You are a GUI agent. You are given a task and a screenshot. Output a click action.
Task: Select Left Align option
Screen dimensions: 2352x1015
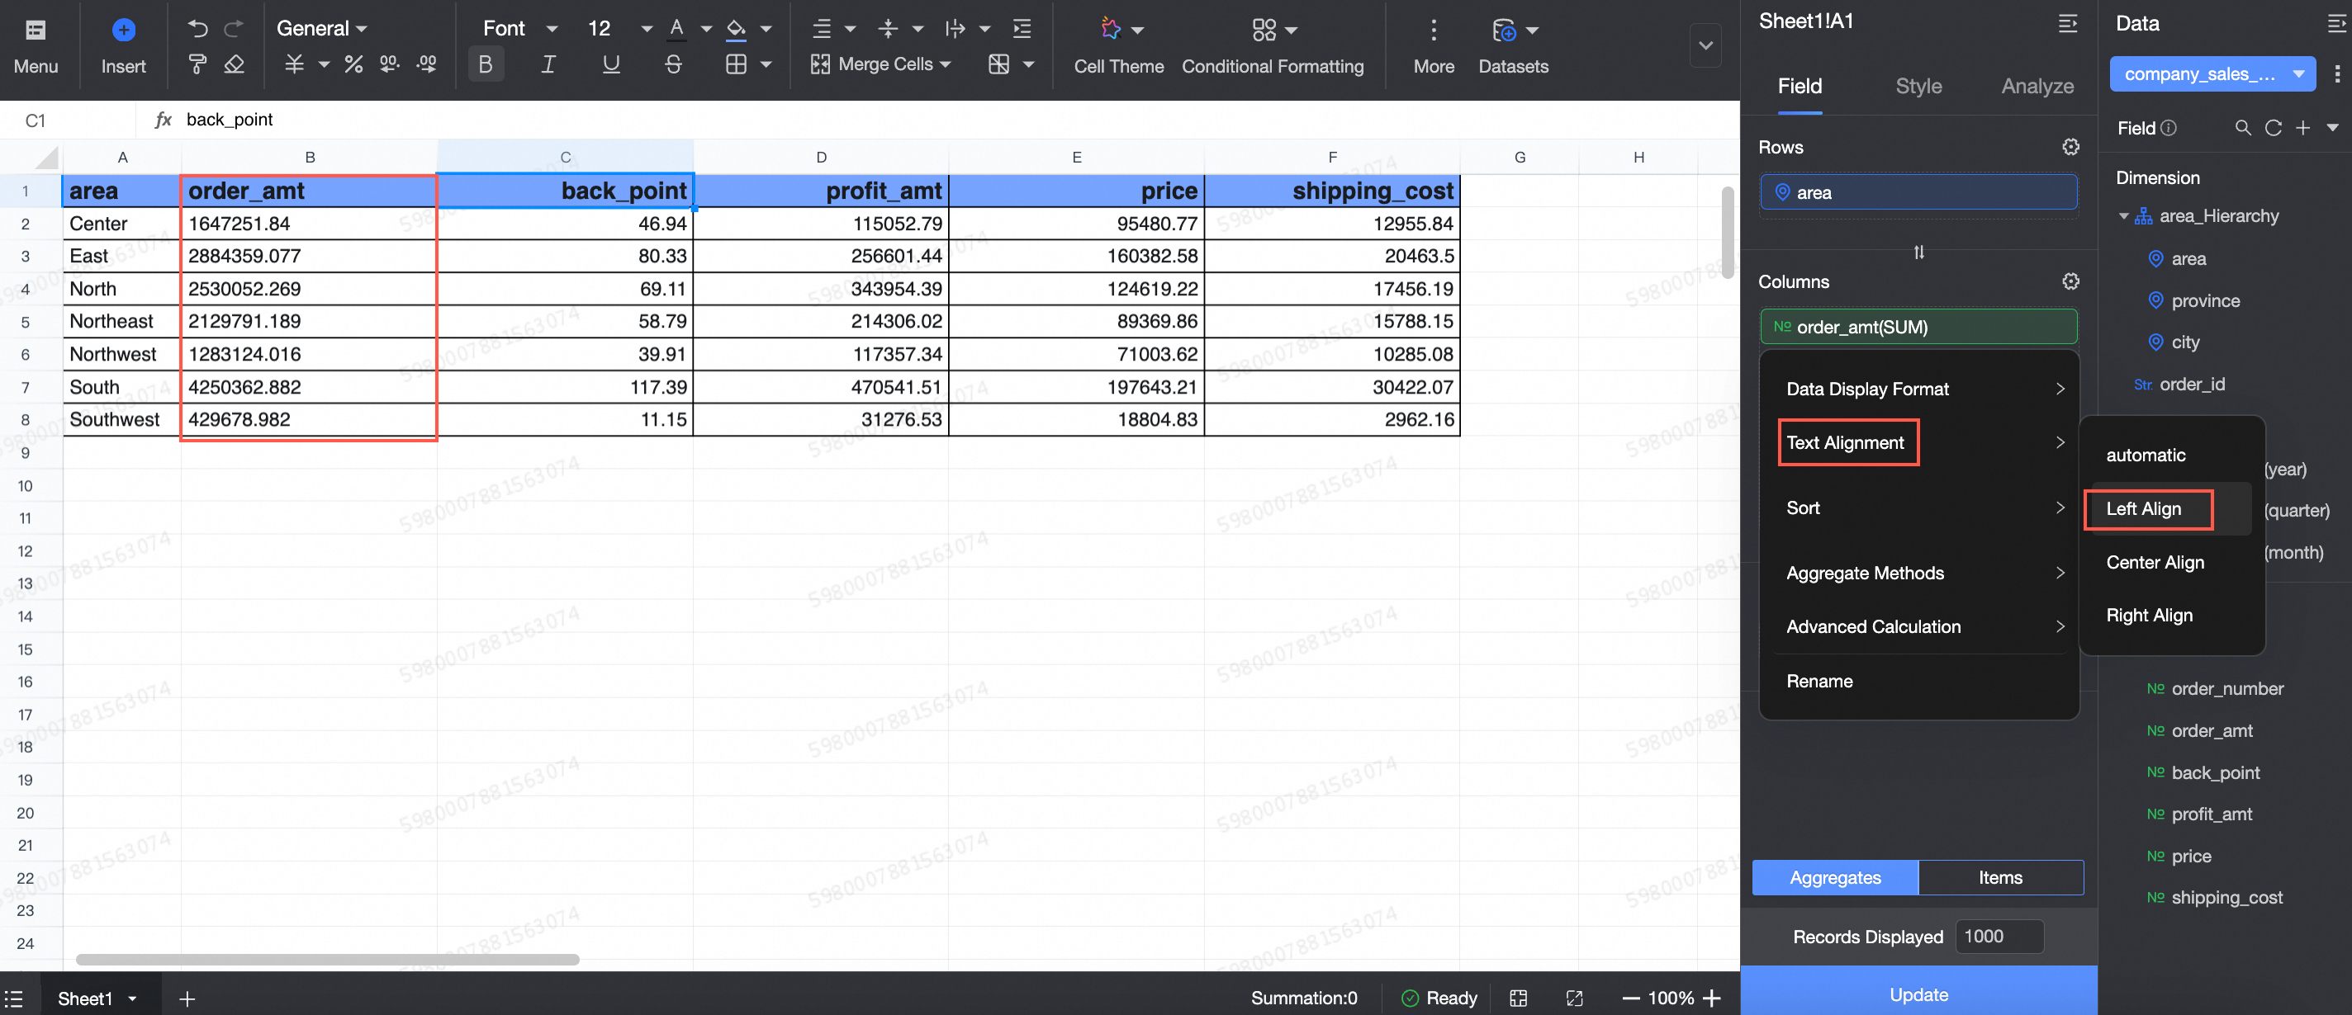[2171, 509]
